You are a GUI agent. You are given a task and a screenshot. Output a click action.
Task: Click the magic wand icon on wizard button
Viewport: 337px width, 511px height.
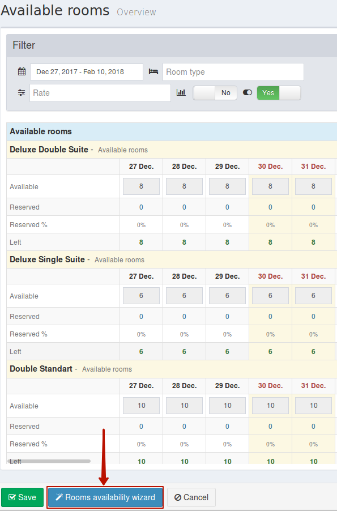point(59,497)
